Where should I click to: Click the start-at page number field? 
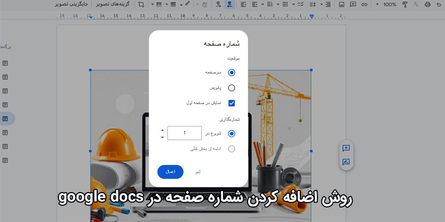[184, 133]
